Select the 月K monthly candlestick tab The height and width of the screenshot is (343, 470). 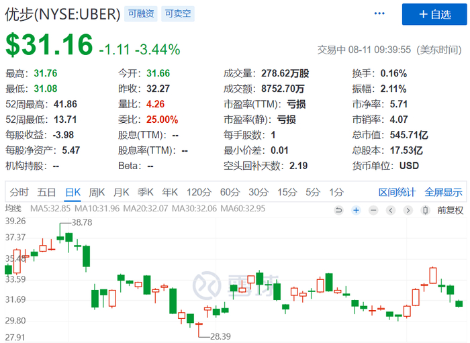(x=121, y=192)
